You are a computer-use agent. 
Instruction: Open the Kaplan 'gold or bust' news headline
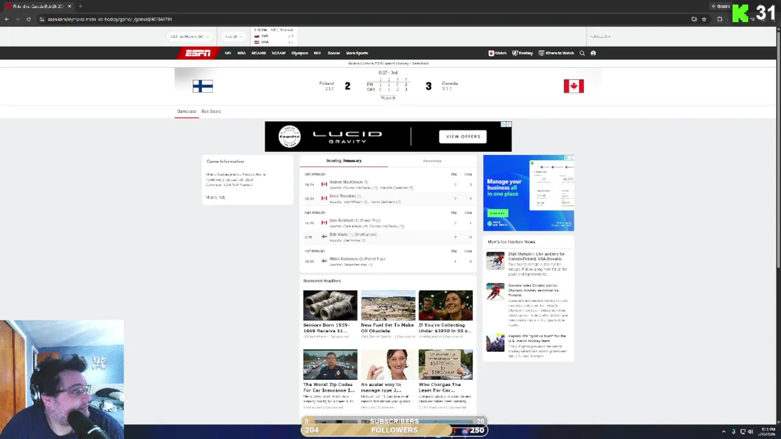[x=537, y=338]
